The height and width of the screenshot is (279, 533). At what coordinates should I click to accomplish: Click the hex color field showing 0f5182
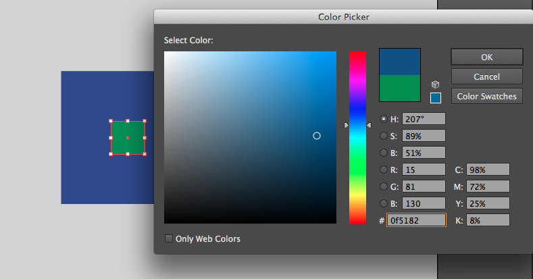pyautogui.click(x=415, y=220)
